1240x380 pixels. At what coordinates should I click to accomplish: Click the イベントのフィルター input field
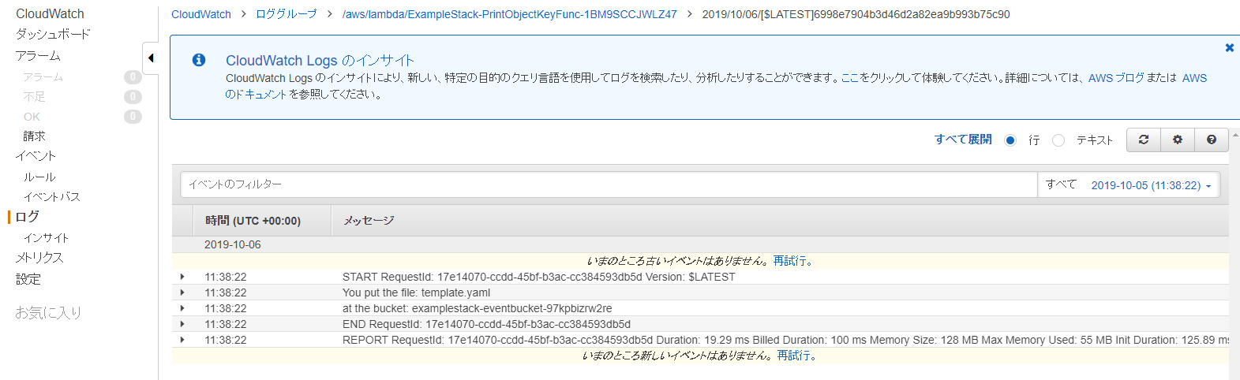tap(608, 184)
